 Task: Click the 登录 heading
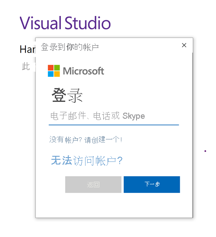click(x=67, y=95)
